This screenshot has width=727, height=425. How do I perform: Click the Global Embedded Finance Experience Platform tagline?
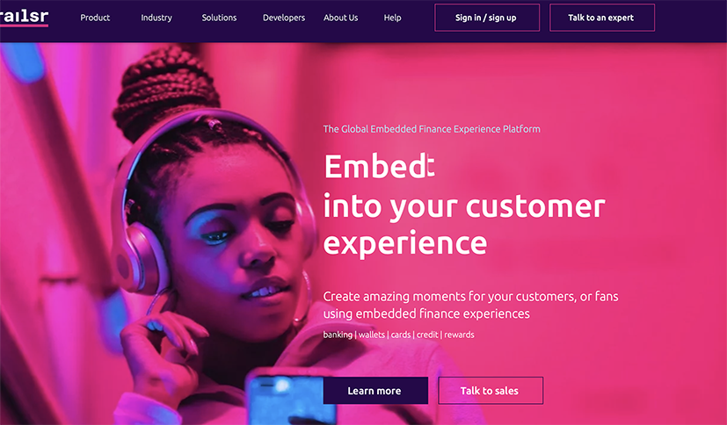432,129
